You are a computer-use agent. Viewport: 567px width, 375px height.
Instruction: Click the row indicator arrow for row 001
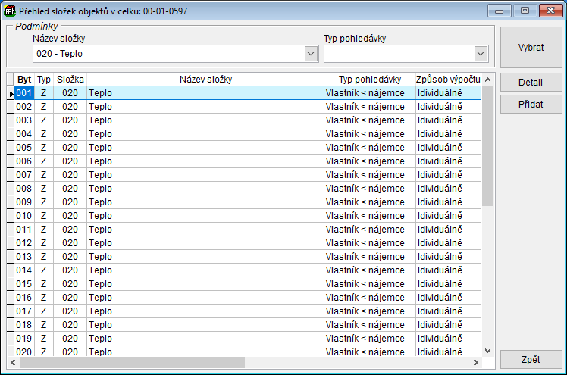pyautogui.click(x=11, y=93)
